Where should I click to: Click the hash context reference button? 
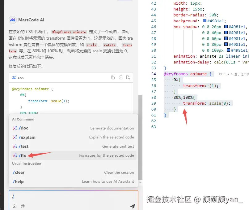pyautogui.click(x=23, y=206)
